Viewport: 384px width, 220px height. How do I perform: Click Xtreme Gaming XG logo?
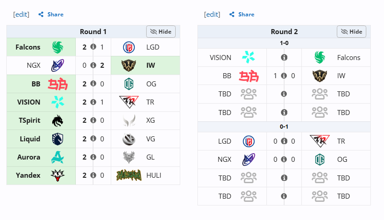[x=129, y=120]
